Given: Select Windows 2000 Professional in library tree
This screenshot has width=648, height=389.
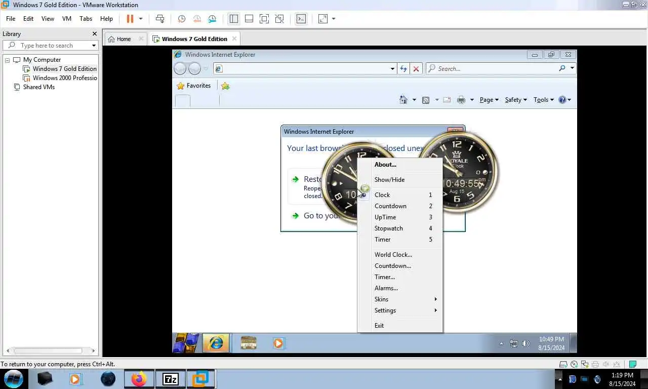Looking at the screenshot, I should pos(65,78).
